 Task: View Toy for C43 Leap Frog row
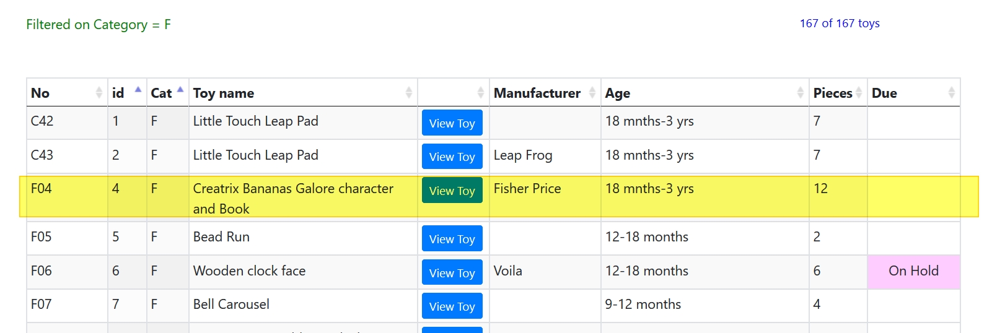tap(452, 157)
